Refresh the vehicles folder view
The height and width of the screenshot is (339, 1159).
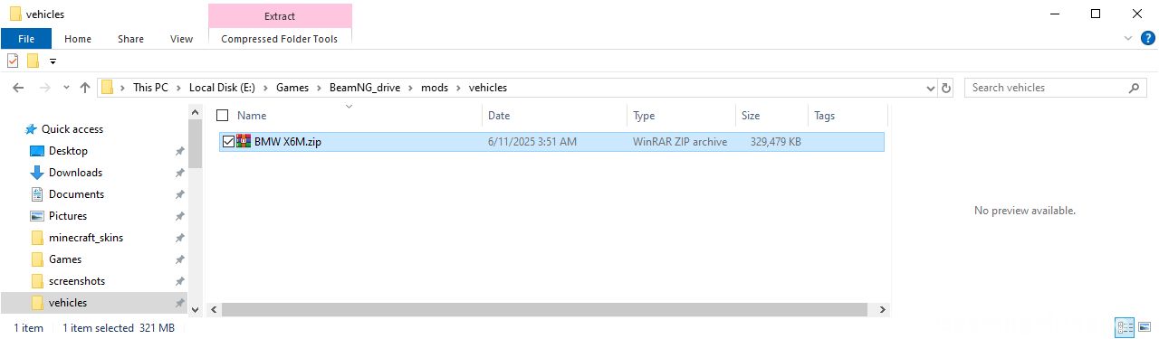click(x=947, y=88)
